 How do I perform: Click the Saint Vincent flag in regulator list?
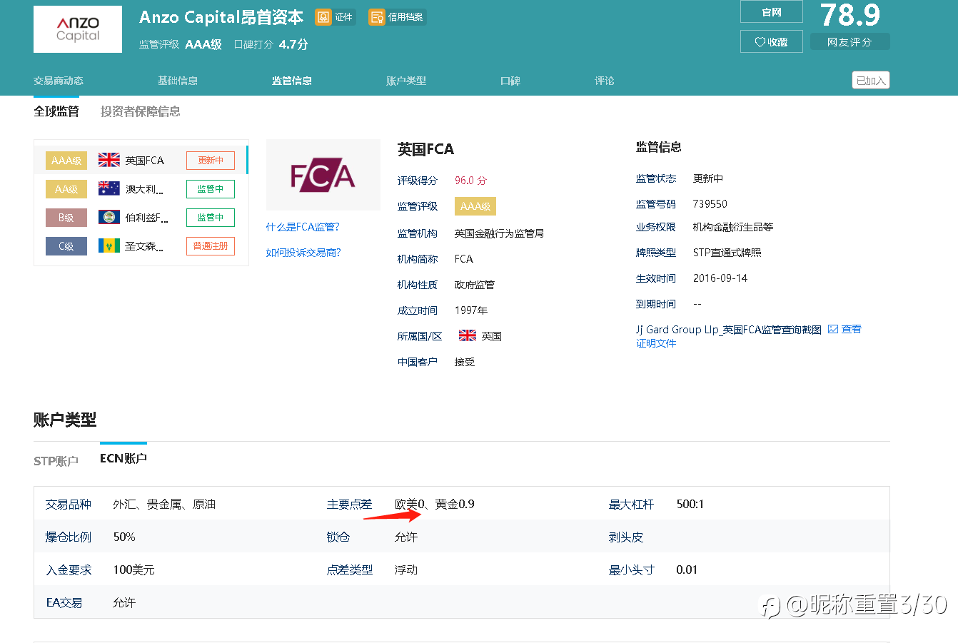pyautogui.click(x=109, y=245)
